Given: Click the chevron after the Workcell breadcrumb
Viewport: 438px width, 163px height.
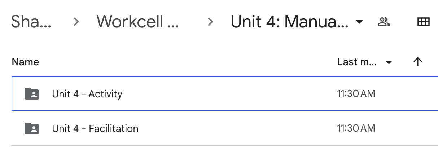Looking at the screenshot, I should pos(210,22).
